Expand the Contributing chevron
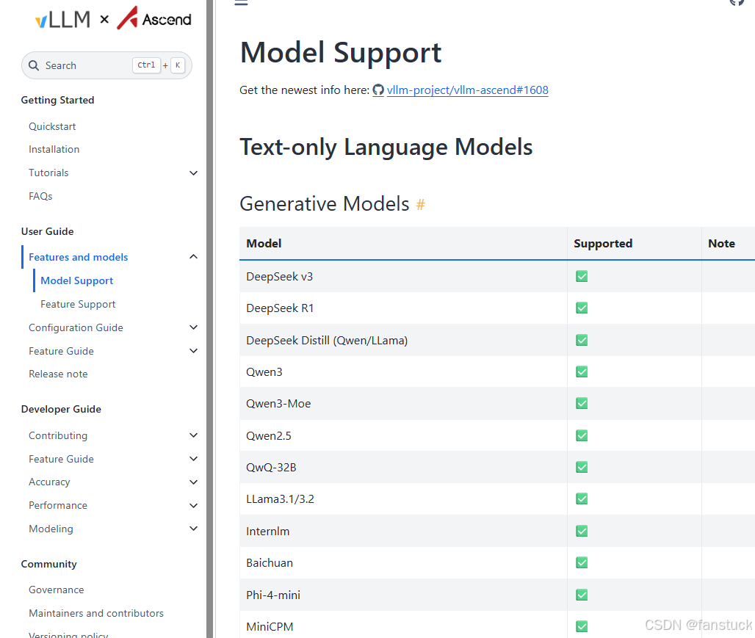755x638 pixels. [x=194, y=435]
